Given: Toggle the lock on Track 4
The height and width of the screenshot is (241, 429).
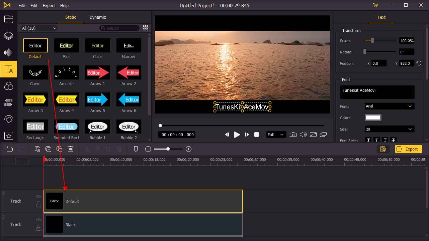Looking at the screenshot, I should pos(39,204).
